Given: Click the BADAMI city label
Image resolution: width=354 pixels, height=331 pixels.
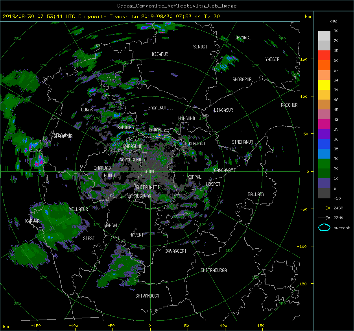Looking at the screenshot, I should pyautogui.click(x=156, y=130).
